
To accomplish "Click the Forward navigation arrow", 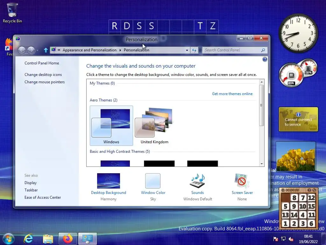I will pos(31,50).
